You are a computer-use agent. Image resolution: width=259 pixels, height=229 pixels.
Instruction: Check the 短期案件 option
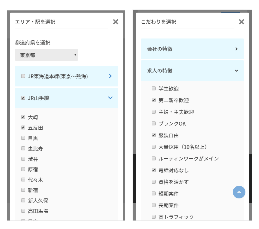coord(153,193)
